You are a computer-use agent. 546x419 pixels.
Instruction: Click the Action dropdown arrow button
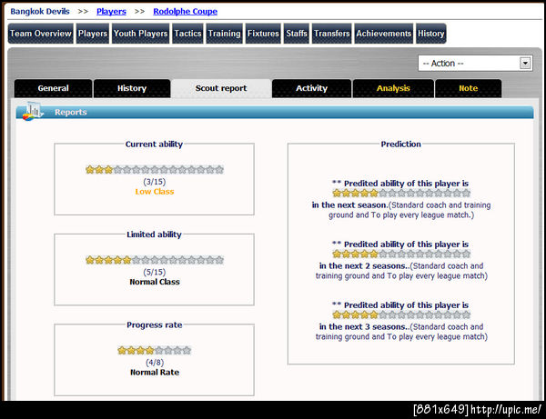(525, 64)
